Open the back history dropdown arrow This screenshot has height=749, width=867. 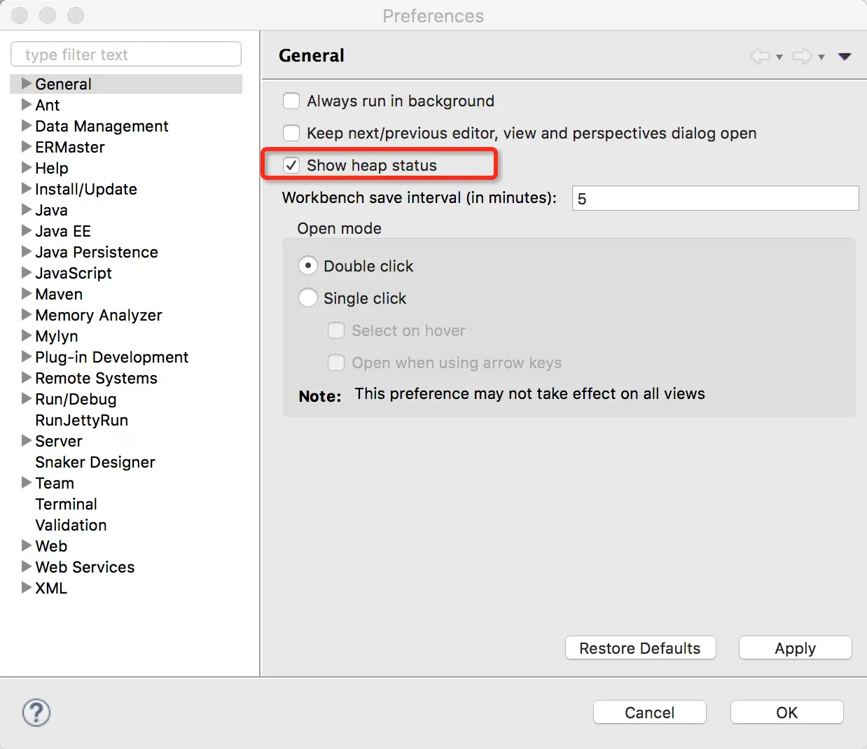click(779, 57)
